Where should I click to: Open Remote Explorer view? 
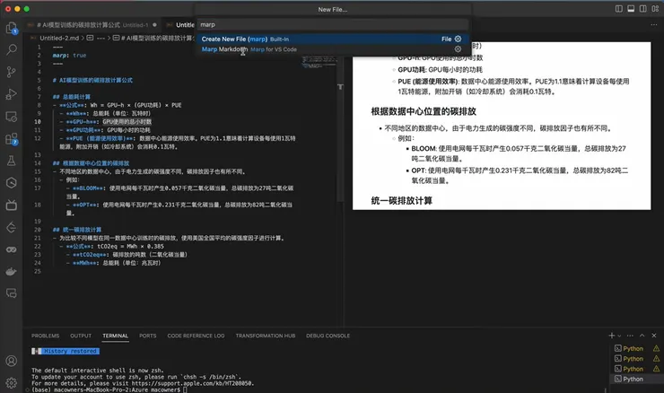(12, 117)
